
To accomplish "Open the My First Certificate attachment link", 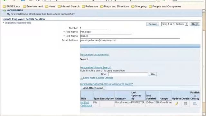I will [x=86, y=104].
